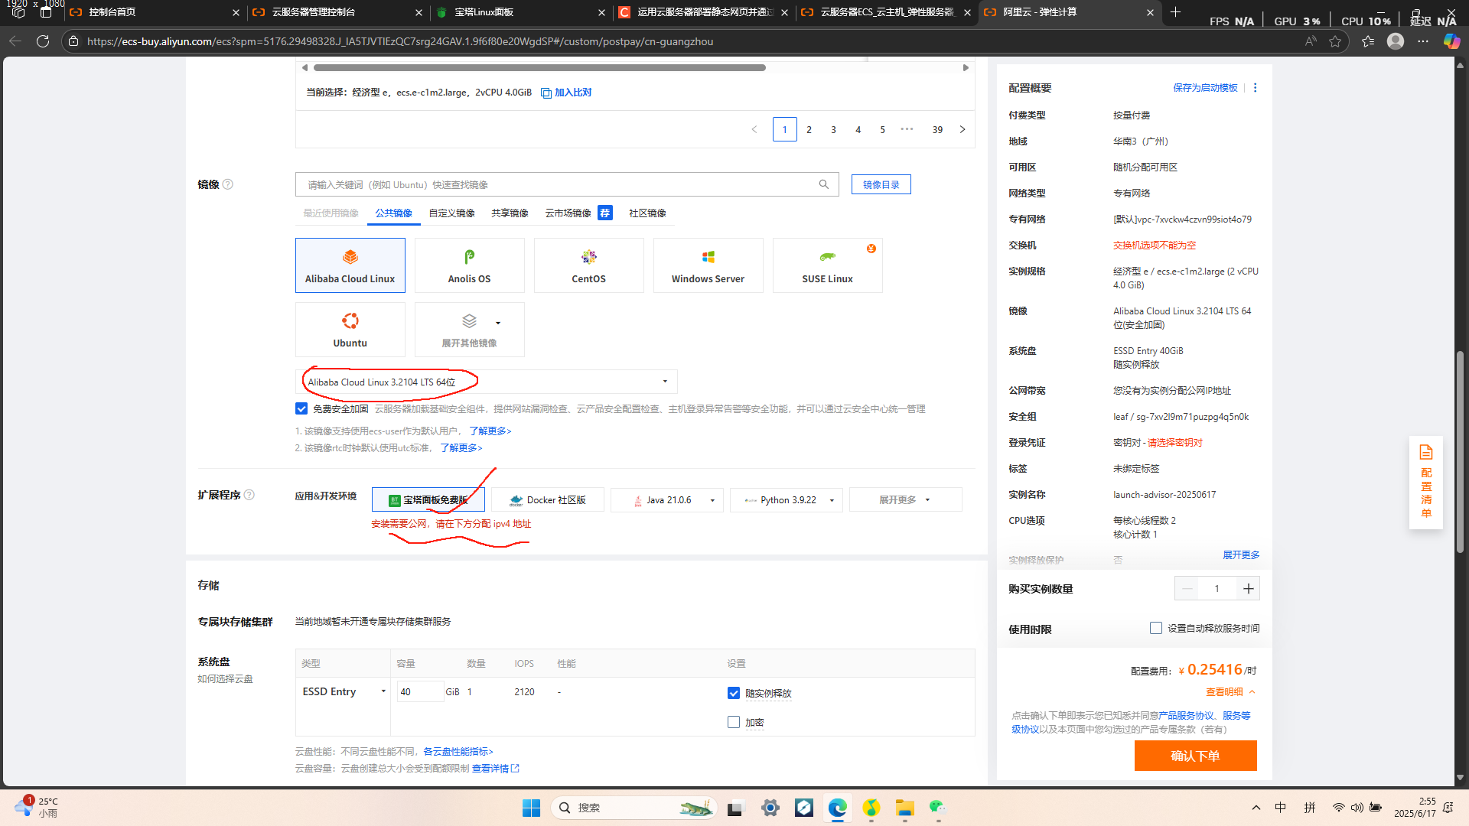The width and height of the screenshot is (1469, 826).
Task: Click 确认下单 button
Action: 1196,756
